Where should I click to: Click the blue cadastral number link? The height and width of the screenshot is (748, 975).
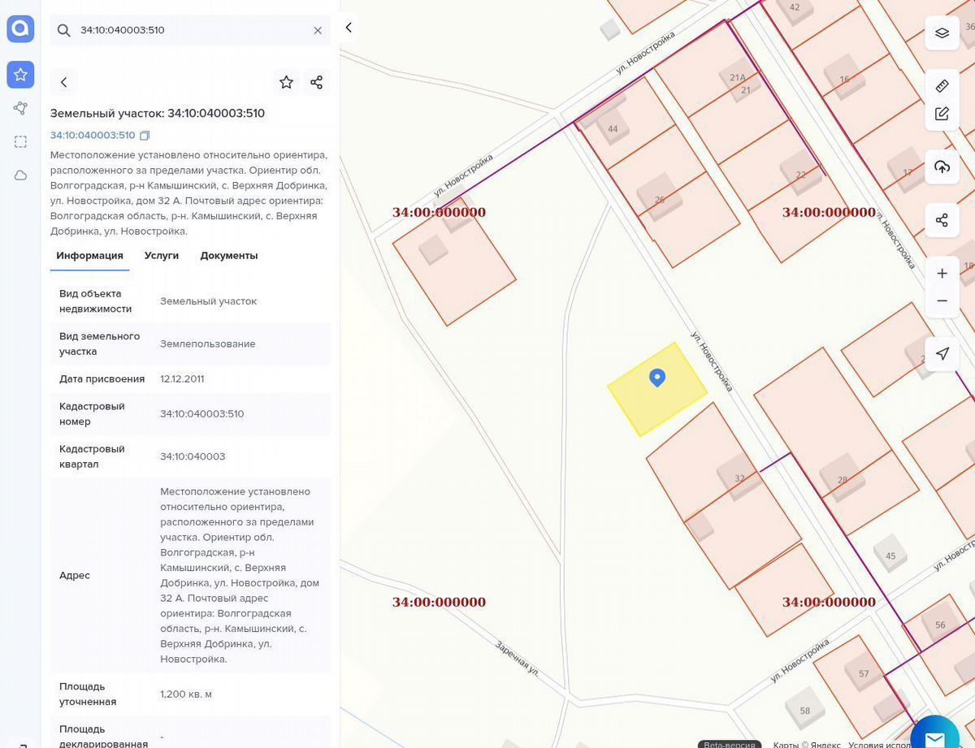pyautogui.click(x=93, y=136)
